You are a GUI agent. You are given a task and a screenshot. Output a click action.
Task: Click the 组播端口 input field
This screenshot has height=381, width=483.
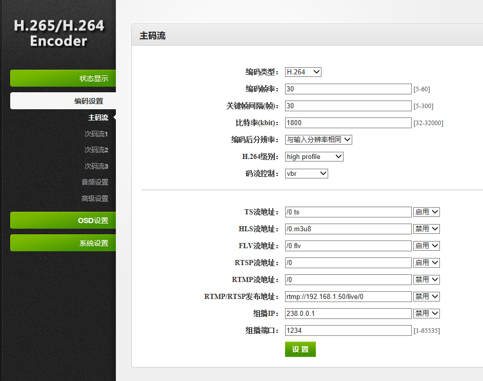[x=348, y=330]
